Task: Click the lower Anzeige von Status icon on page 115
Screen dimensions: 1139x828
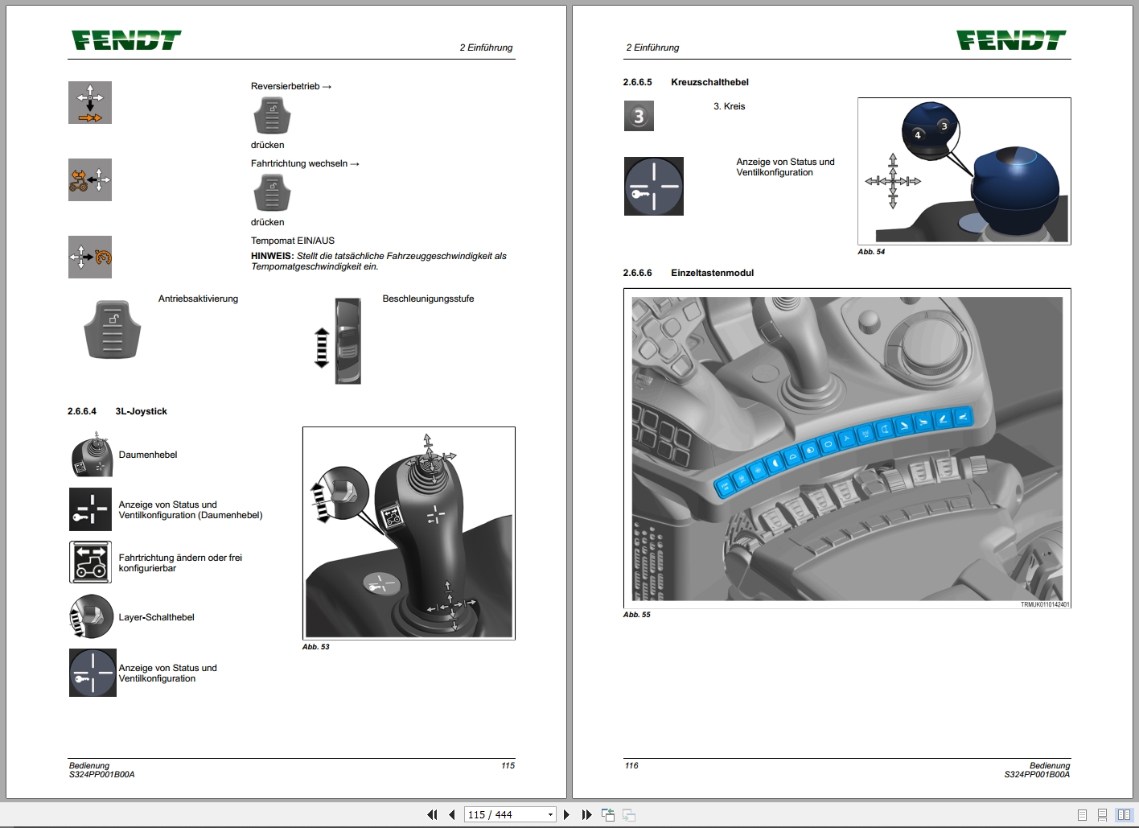Action: pos(93,673)
